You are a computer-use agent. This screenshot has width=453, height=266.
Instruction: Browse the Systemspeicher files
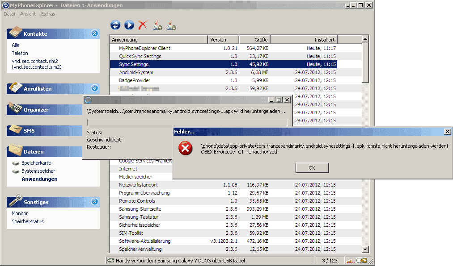pyautogui.click(x=38, y=171)
